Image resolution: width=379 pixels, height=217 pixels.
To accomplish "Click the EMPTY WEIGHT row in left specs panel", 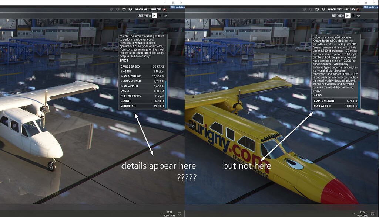I will [x=143, y=81].
